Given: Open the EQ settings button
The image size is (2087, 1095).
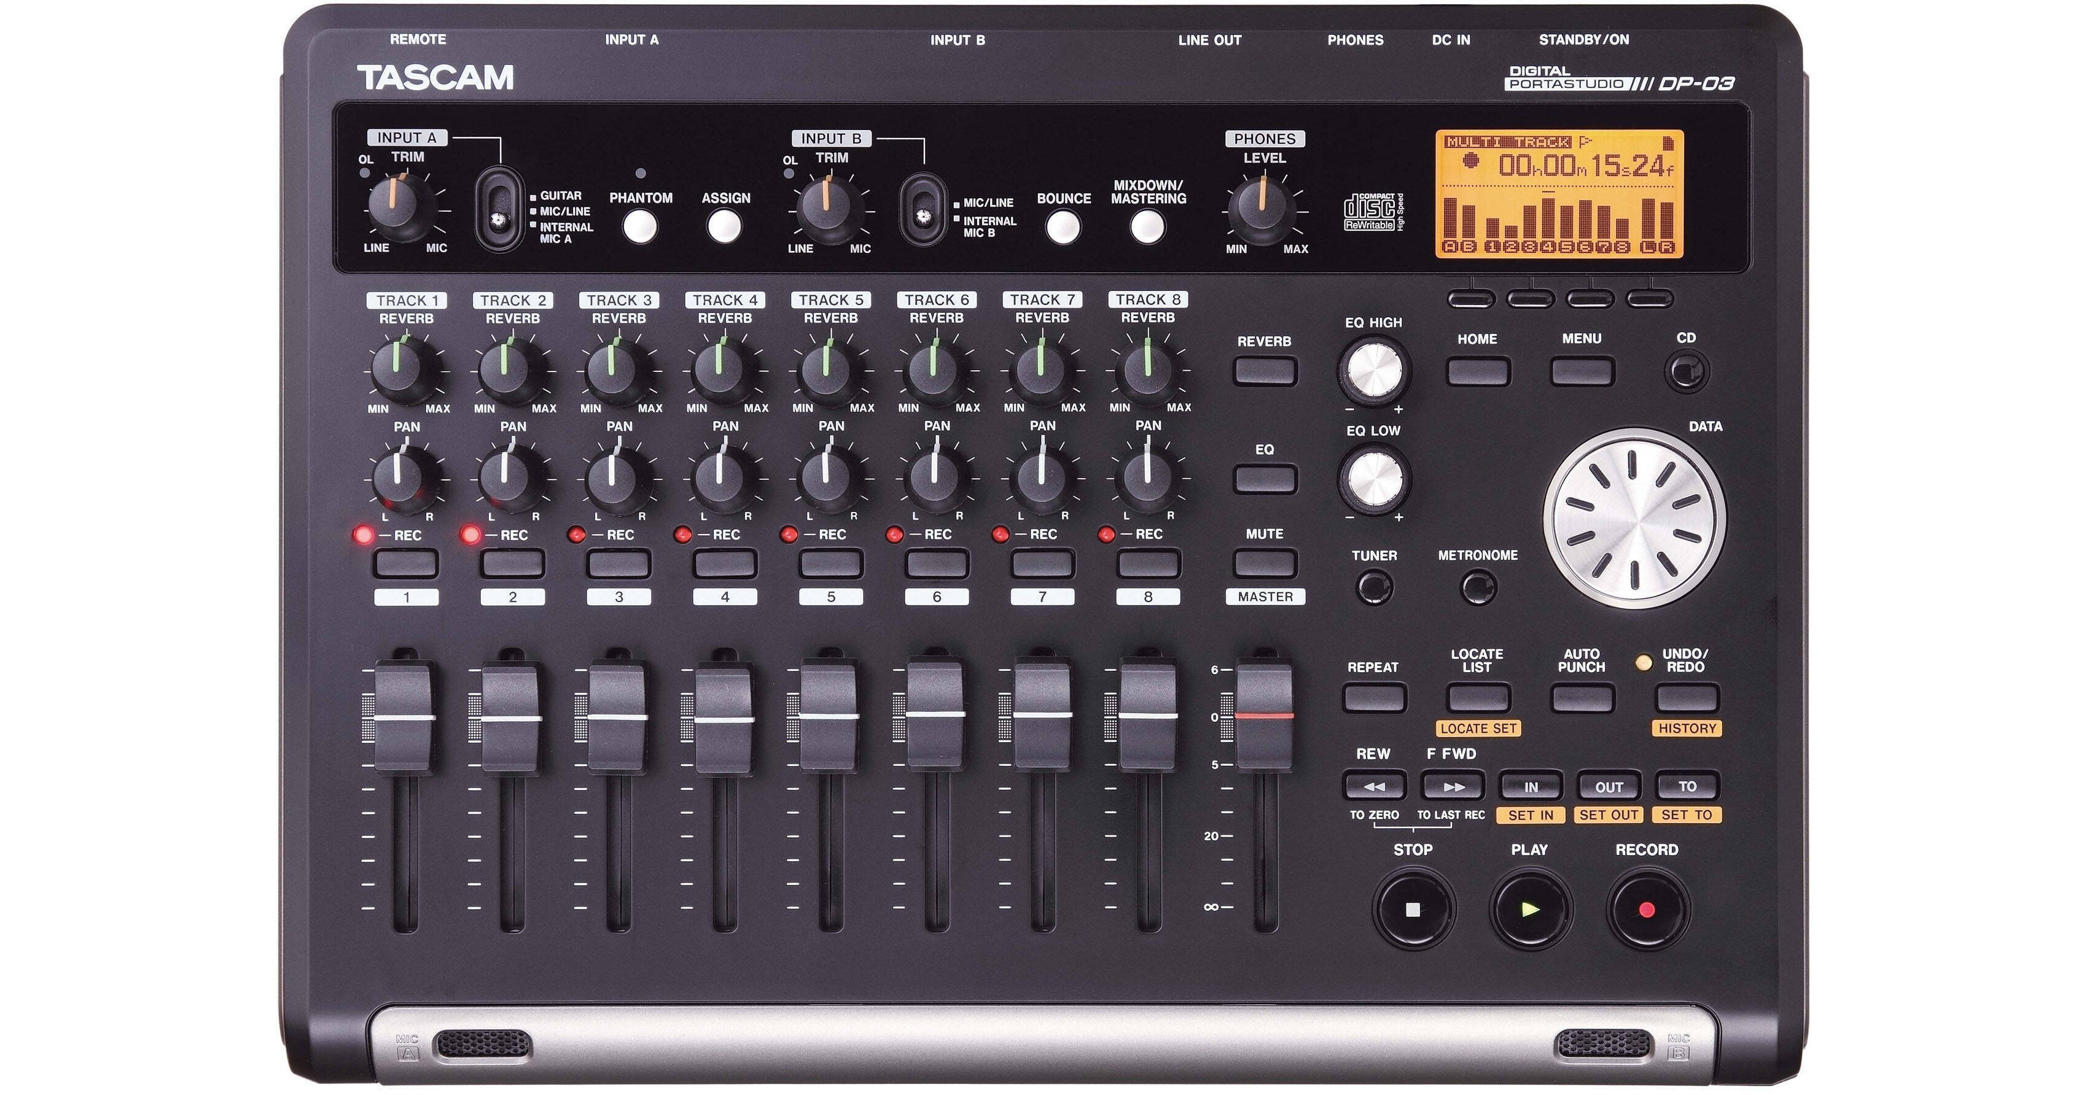Looking at the screenshot, I should (1265, 479).
